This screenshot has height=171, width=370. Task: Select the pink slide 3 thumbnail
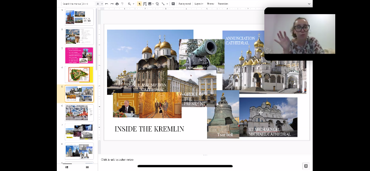click(x=79, y=55)
